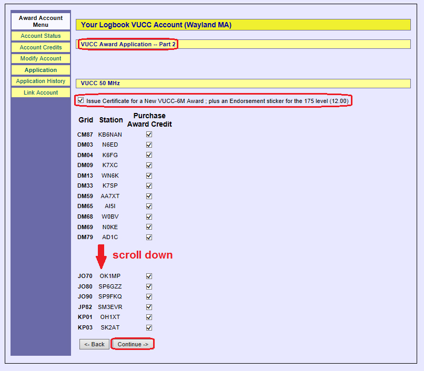Viewport: 424px width, 371px height.
Task: Open Account Credits page
Action: (41, 47)
